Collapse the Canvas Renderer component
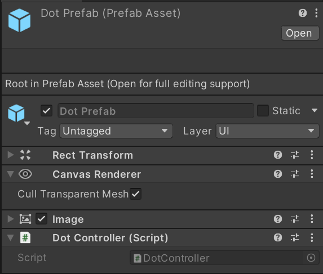Viewport: 323px width, 274px height. click(x=10, y=174)
